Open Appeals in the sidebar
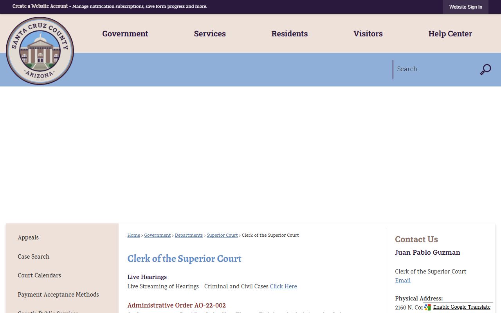Image resolution: width=501 pixels, height=313 pixels. pyautogui.click(x=28, y=238)
